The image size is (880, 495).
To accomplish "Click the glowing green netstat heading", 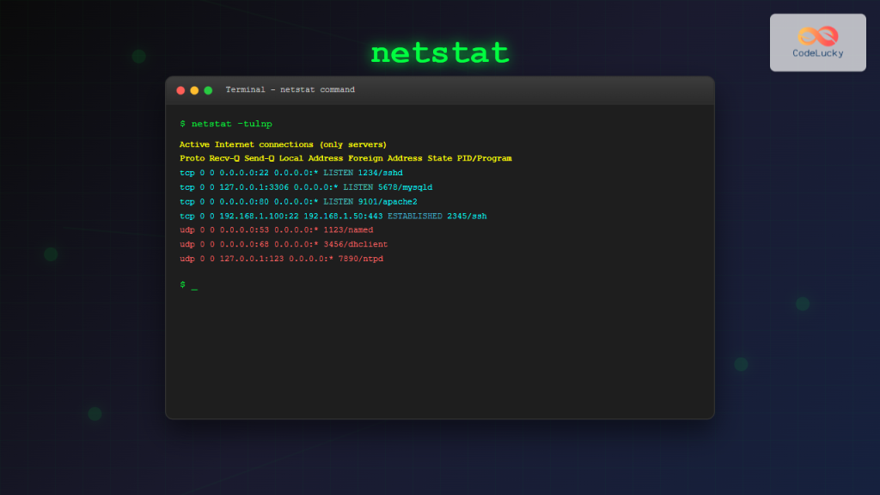I will coord(439,52).
